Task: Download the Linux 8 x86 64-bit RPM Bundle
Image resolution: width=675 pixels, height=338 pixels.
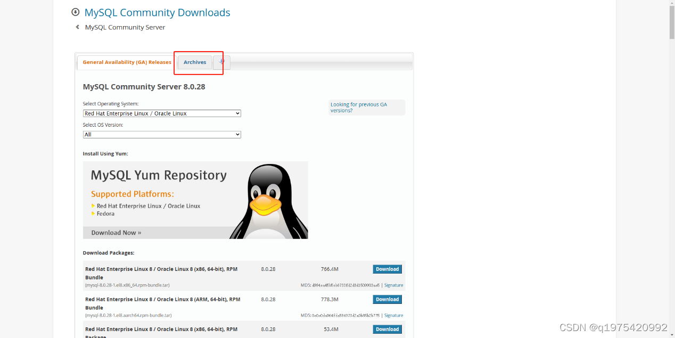Action: pos(387,269)
